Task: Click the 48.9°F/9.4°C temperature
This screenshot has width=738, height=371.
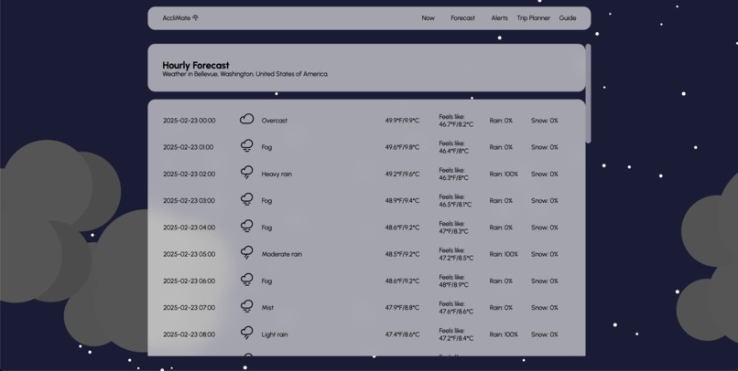Action: coord(402,201)
